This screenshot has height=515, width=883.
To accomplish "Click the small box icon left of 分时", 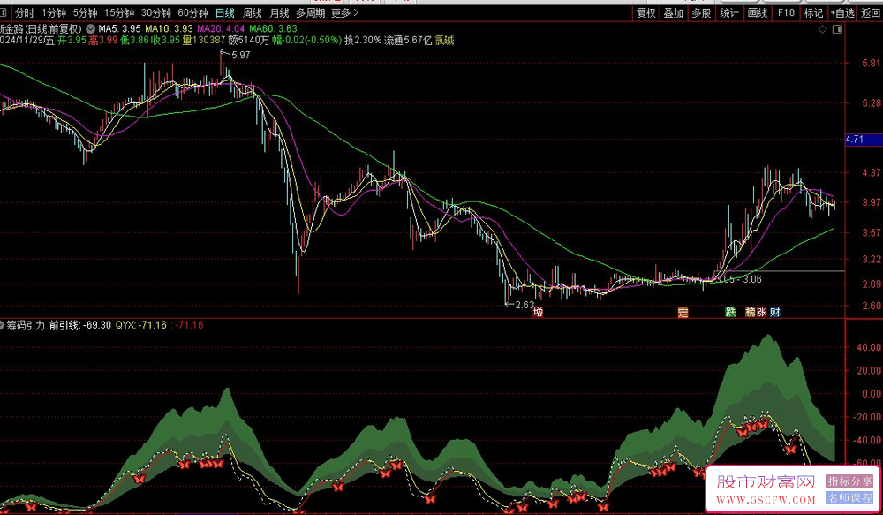I will coord(4,13).
